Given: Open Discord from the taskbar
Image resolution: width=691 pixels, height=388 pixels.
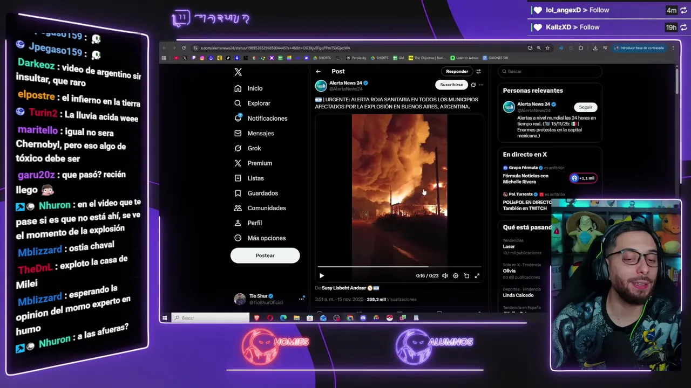Looking at the screenshot, I should 363,318.
